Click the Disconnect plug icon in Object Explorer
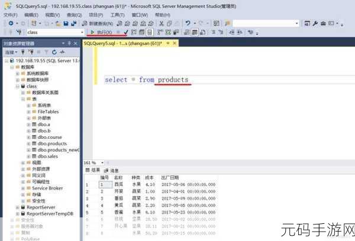This screenshot has height=241, width=355. pos(31,52)
